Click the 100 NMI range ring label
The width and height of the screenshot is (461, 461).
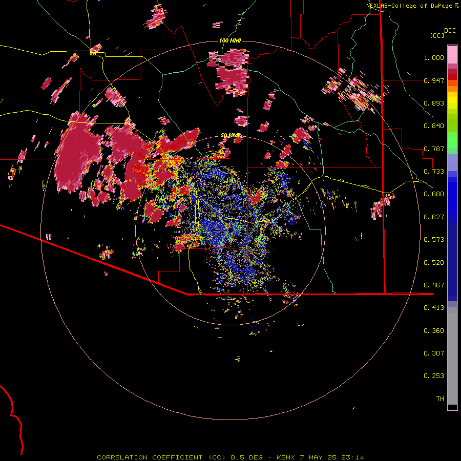point(230,40)
